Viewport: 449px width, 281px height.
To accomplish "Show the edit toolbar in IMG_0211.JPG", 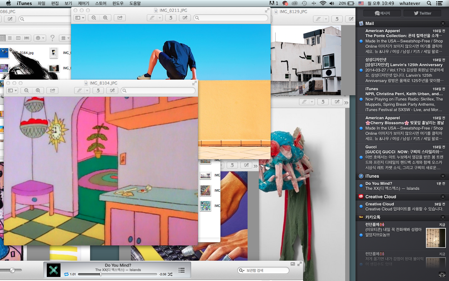I will coord(185,18).
